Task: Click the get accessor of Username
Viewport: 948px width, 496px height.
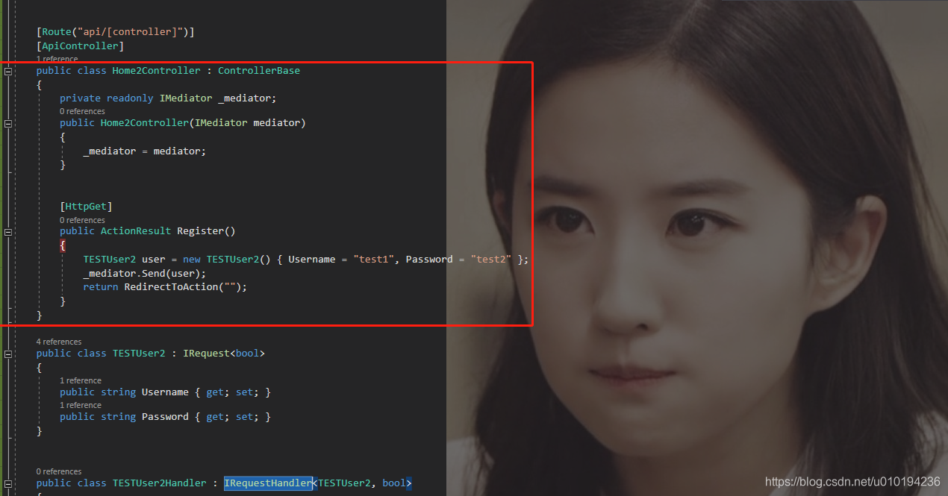Action: 215,392
